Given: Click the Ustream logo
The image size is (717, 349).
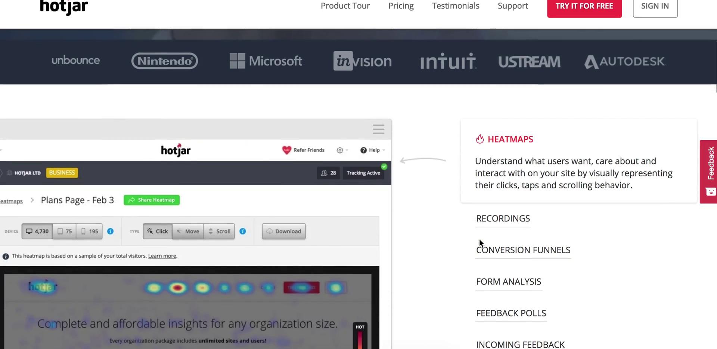Looking at the screenshot, I should (529, 62).
